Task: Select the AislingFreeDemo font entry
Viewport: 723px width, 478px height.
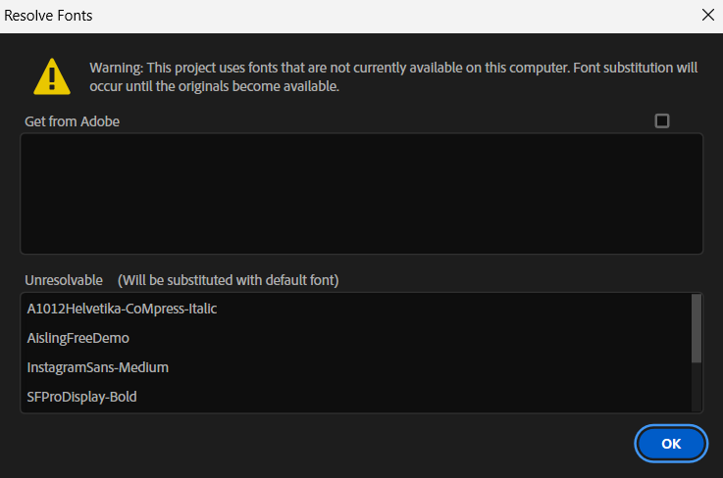Action: (x=78, y=338)
